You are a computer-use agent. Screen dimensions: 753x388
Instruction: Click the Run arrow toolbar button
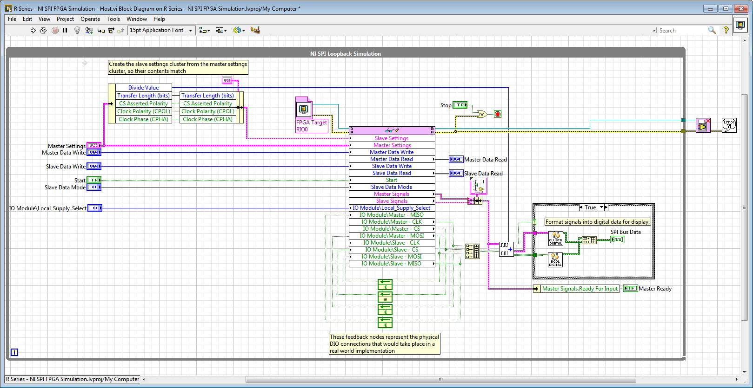(x=33, y=30)
